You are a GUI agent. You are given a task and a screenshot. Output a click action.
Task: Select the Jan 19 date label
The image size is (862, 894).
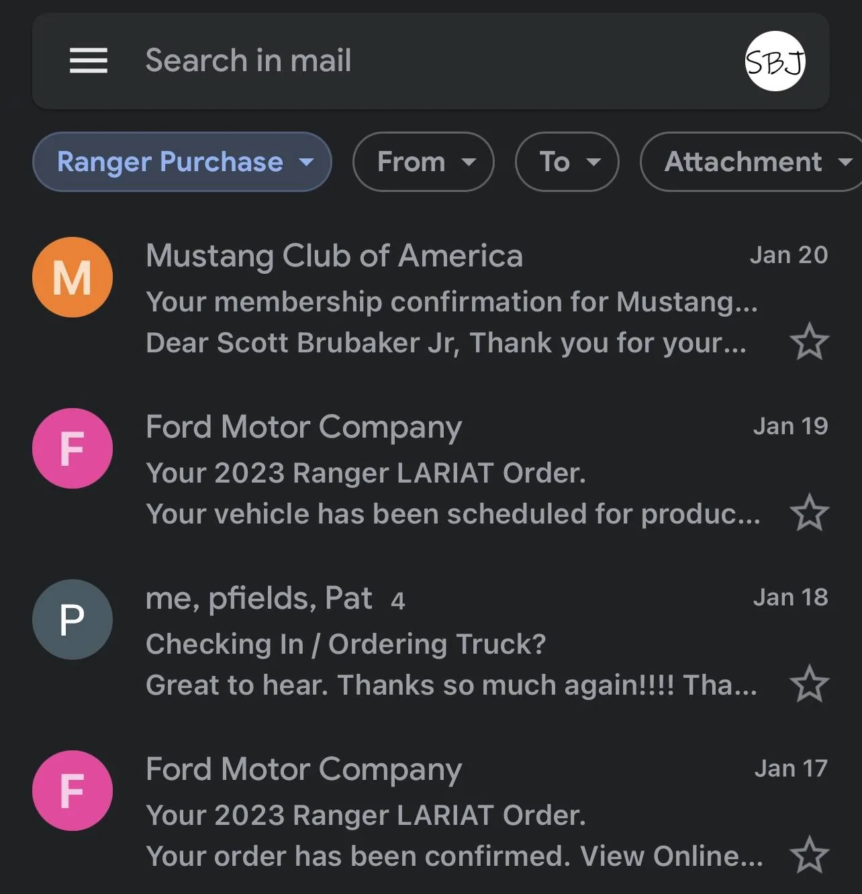coord(791,426)
